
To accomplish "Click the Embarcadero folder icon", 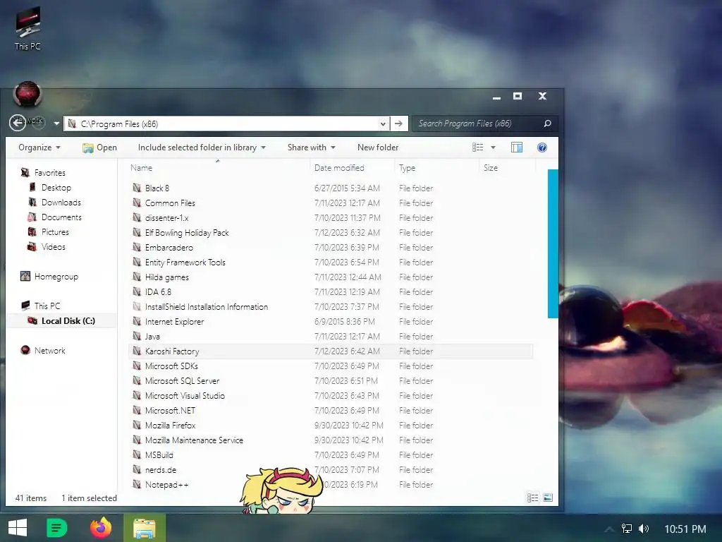I will (137, 247).
